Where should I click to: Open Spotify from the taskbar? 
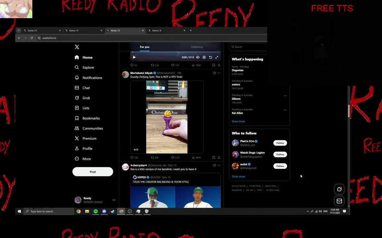pos(95,212)
